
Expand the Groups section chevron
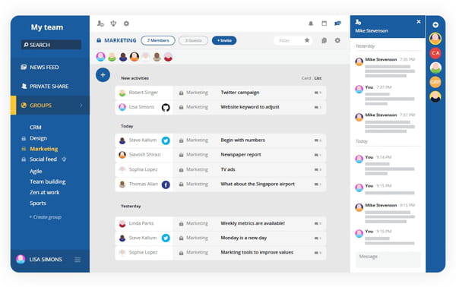coord(81,105)
